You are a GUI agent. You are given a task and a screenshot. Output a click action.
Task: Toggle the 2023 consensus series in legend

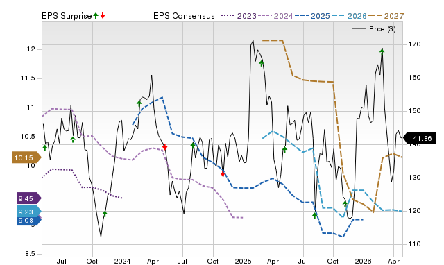click(239, 16)
